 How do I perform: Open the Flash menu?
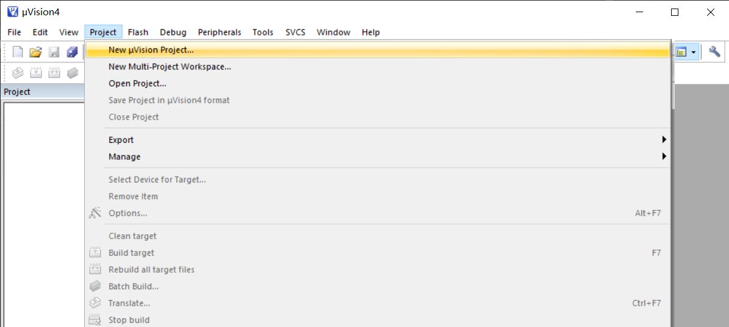[x=138, y=32]
